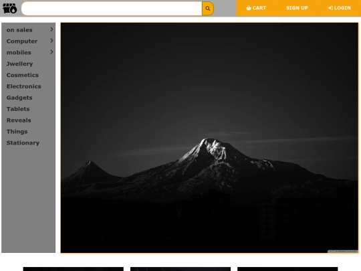Screen dimensions: 361x271
Task: Click the LOGIN button
Action: 340,8
